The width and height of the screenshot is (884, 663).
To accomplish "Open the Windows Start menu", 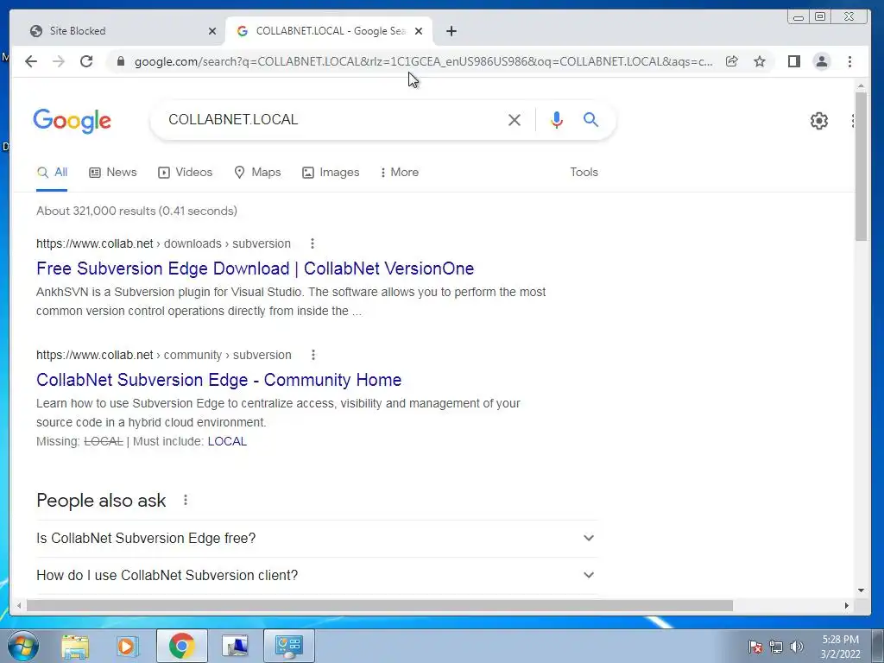I will 23,646.
